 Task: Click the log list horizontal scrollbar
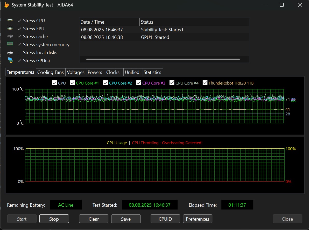point(163,59)
